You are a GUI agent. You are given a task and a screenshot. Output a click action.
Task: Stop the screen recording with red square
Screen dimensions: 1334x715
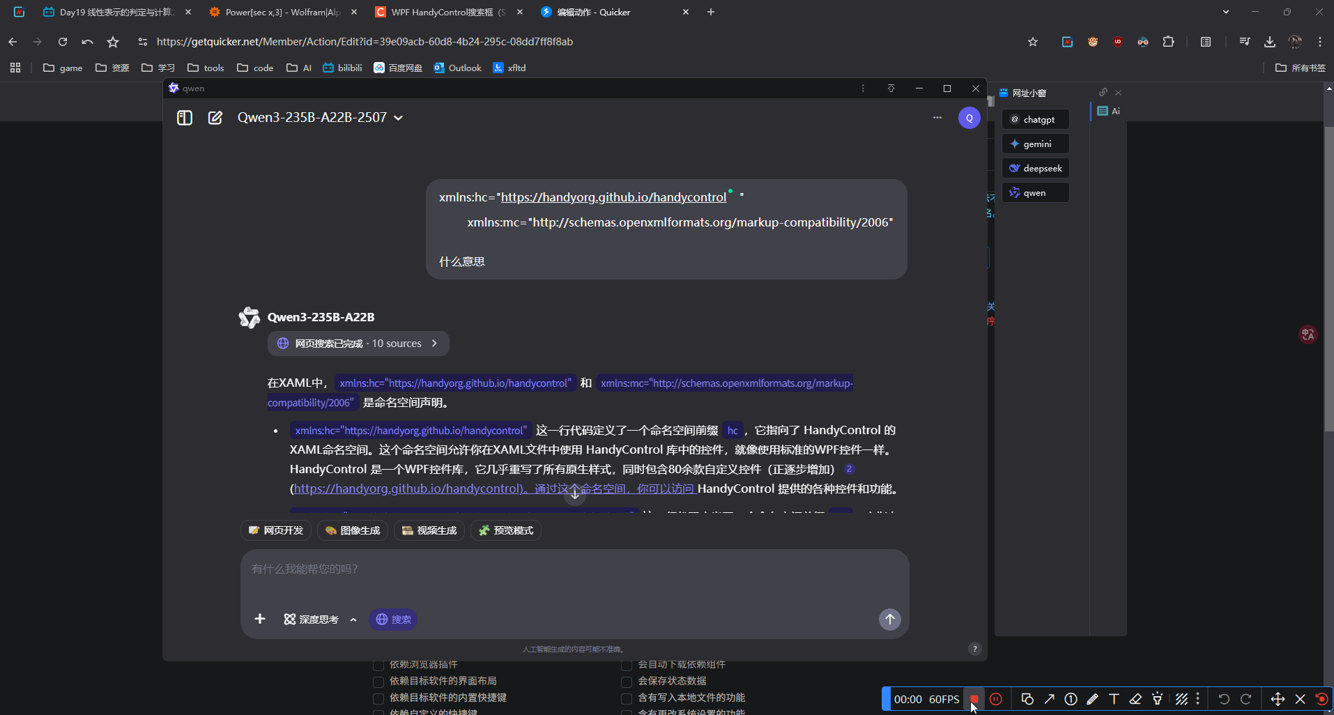tap(974, 699)
